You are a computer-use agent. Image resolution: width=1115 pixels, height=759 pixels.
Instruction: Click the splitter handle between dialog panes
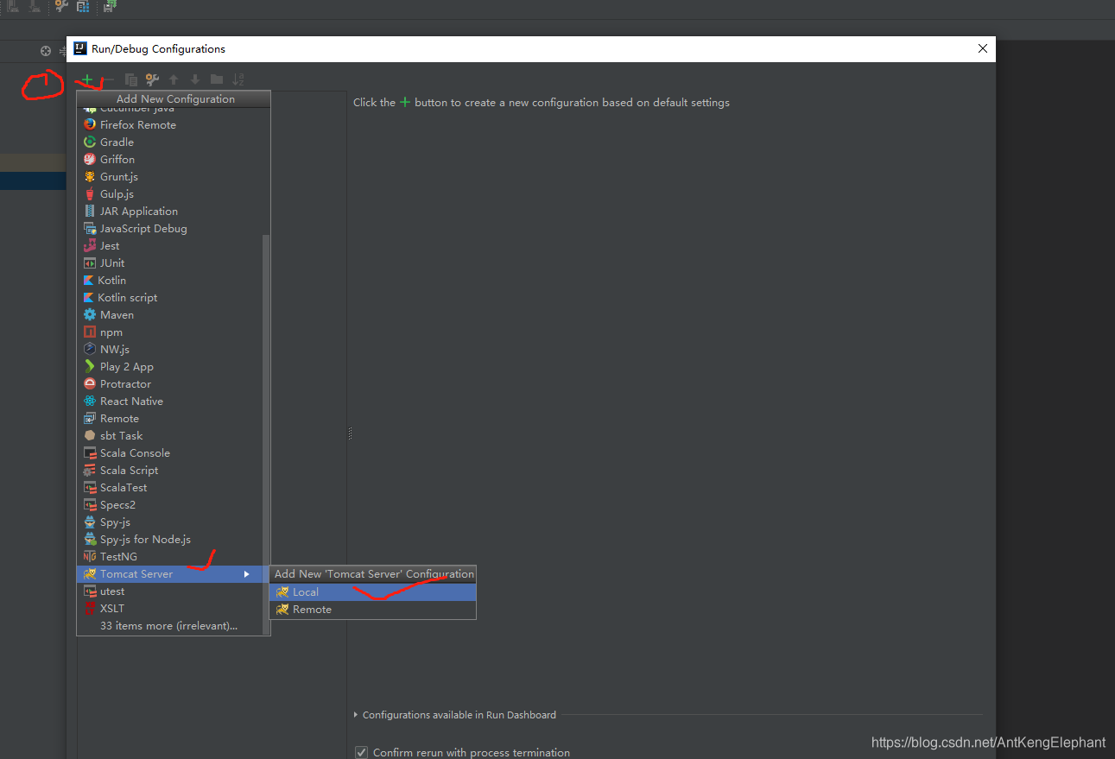pyautogui.click(x=349, y=433)
